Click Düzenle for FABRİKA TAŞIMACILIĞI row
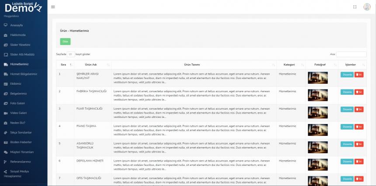Image resolution: width=376 pixels, height=186 pixels. coord(347,92)
